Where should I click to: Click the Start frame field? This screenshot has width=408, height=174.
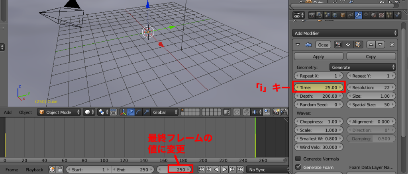coord(88,170)
